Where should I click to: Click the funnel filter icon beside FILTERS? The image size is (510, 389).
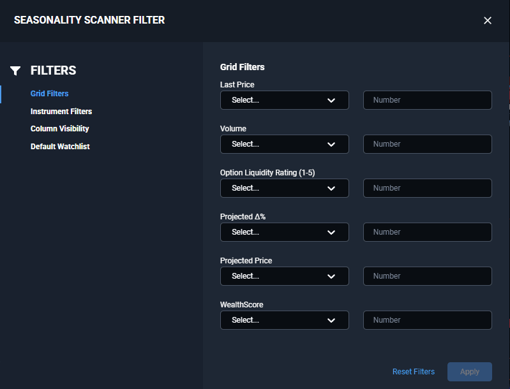tap(15, 71)
